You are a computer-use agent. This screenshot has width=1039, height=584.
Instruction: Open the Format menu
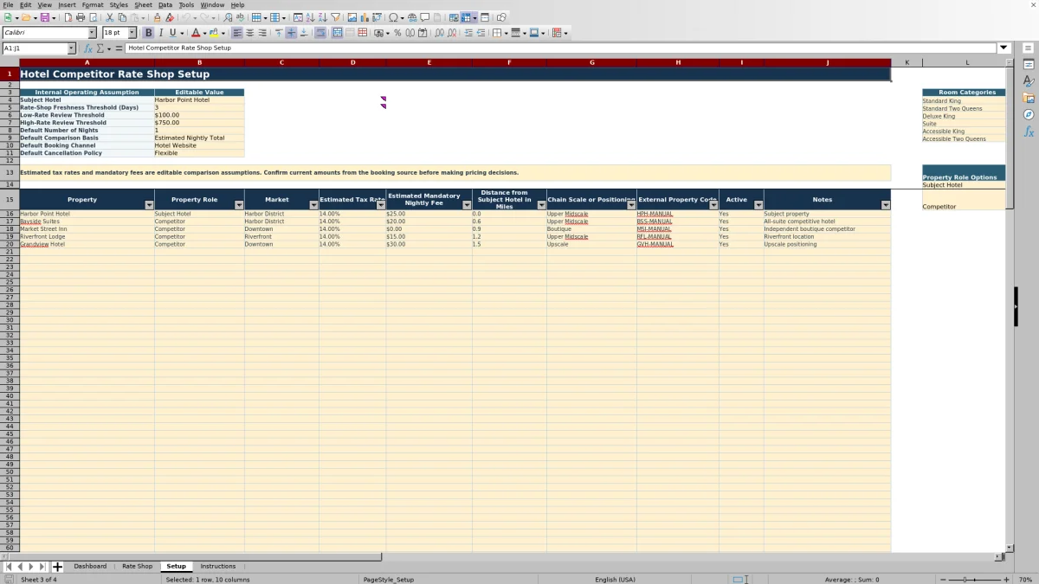tap(93, 4)
